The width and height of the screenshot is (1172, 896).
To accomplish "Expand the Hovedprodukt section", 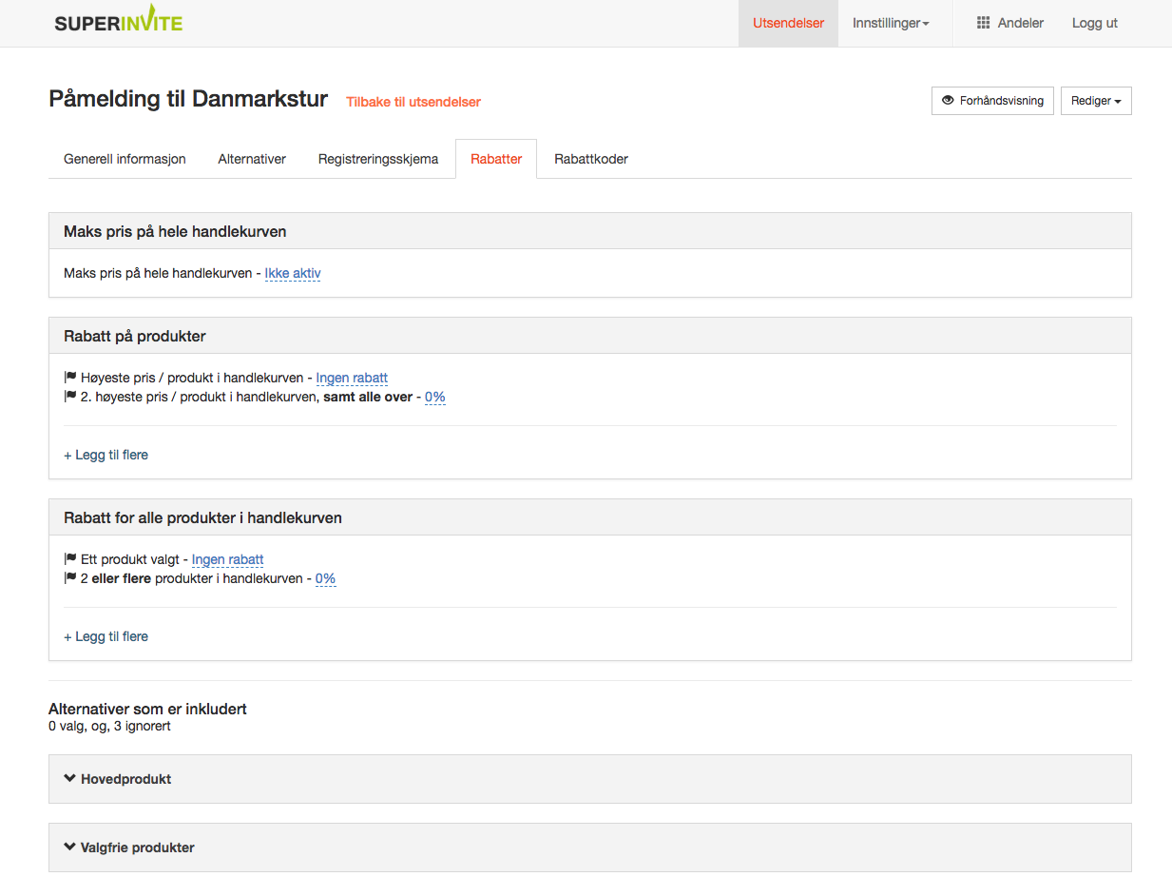I will point(589,779).
